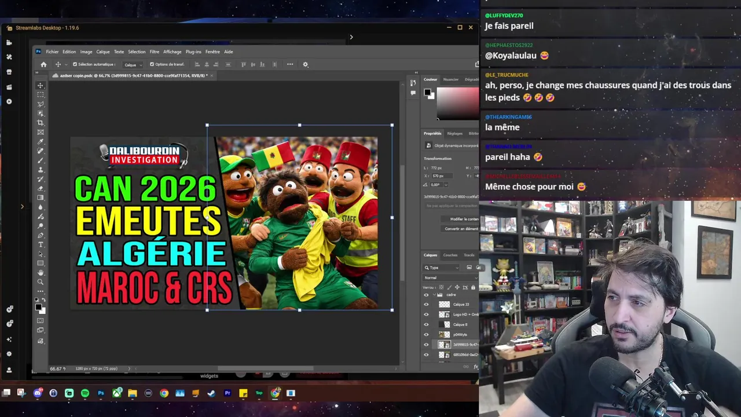The width and height of the screenshot is (741, 417).
Task: Select the Eyedropper tool
Action: pos(41,141)
